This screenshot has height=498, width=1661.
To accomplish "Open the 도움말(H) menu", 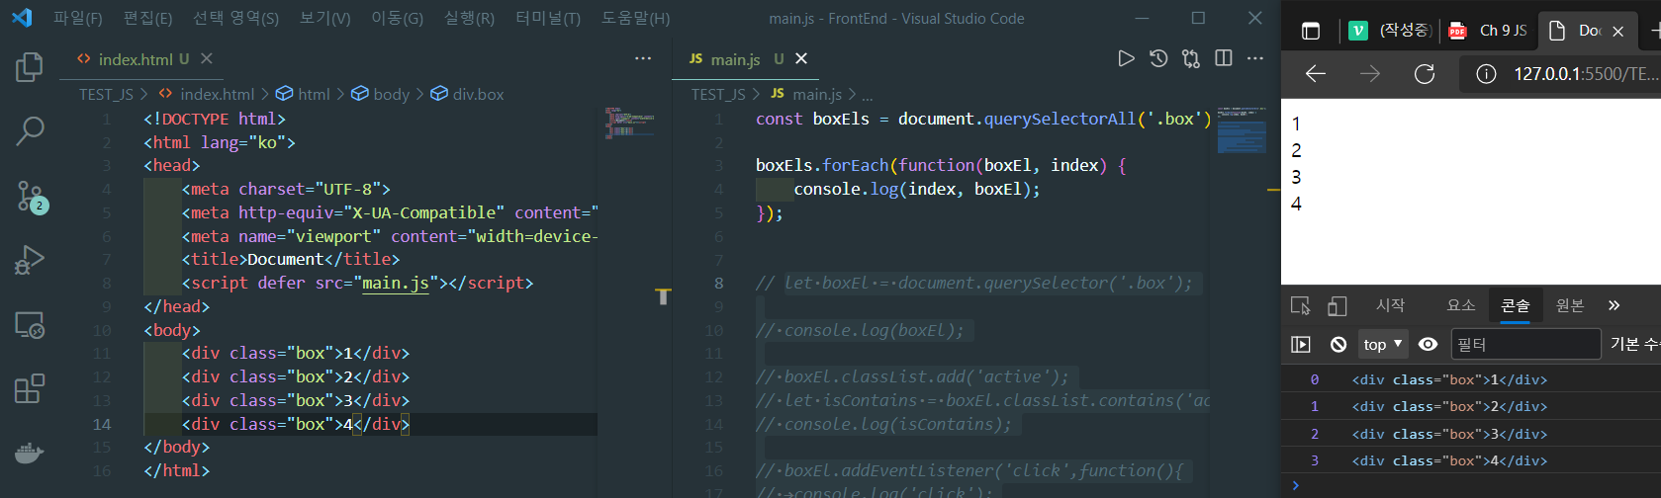I will click(x=635, y=18).
